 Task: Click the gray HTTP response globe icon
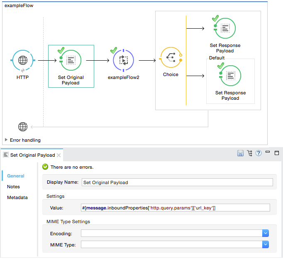pos(23,127)
